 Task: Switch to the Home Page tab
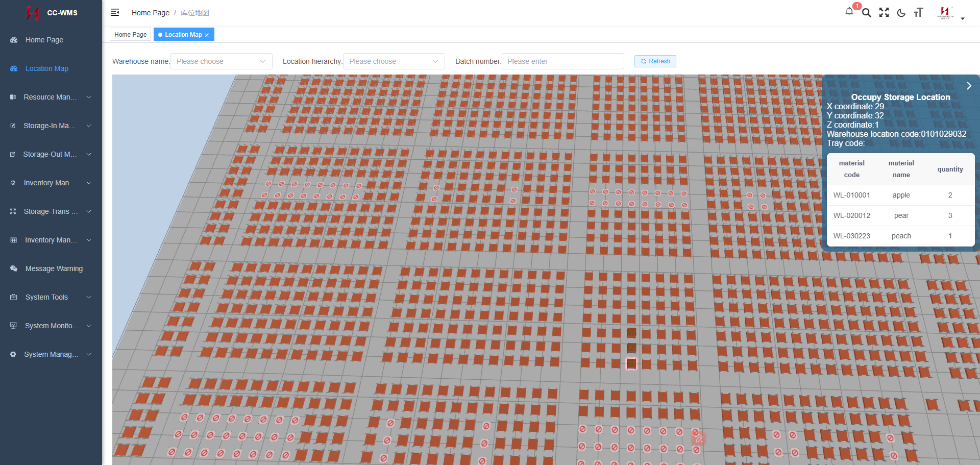tap(130, 35)
